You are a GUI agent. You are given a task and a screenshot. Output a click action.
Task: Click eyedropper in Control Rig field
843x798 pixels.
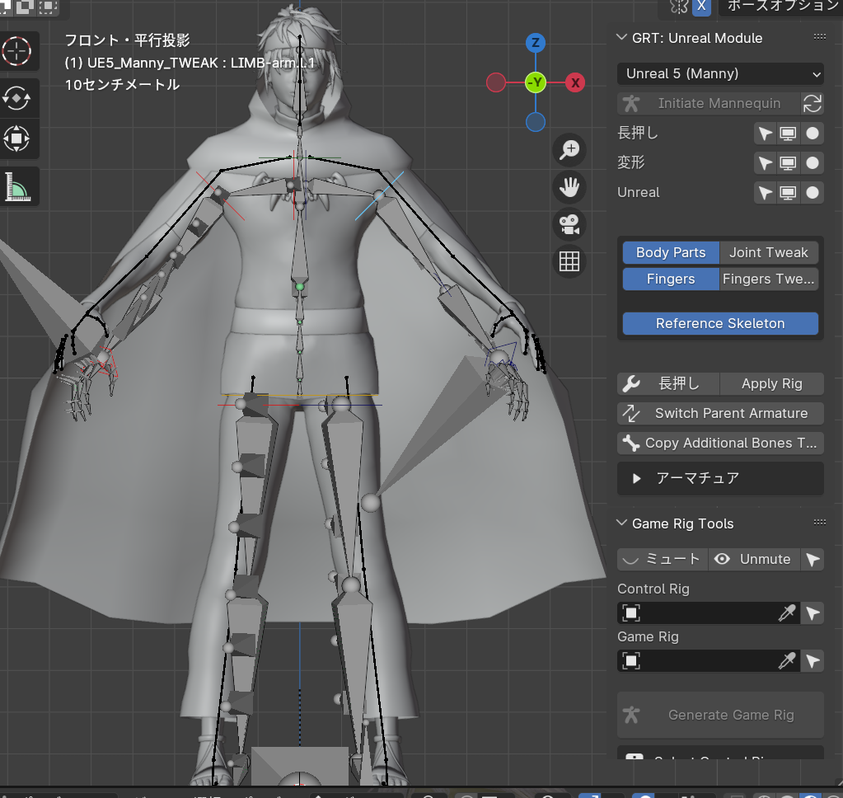pyautogui.click(x=788, y=613)
